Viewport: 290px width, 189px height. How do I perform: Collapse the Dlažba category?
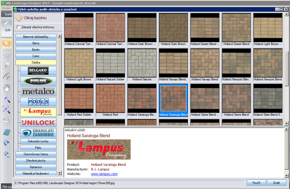tap(36, 62)
